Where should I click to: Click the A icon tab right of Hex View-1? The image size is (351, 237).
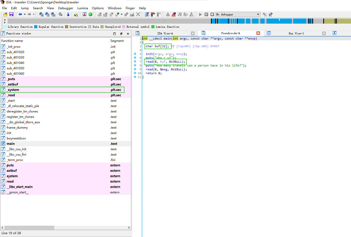334,33
